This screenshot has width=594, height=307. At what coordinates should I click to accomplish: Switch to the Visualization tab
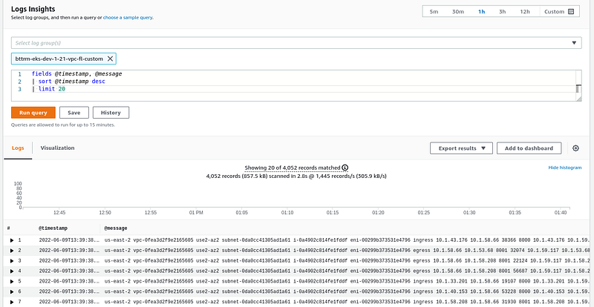point(58,148)
